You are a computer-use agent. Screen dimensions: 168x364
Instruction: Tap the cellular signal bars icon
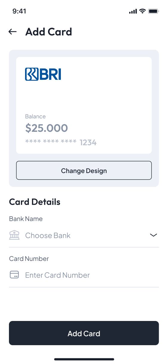click(133, 11)
